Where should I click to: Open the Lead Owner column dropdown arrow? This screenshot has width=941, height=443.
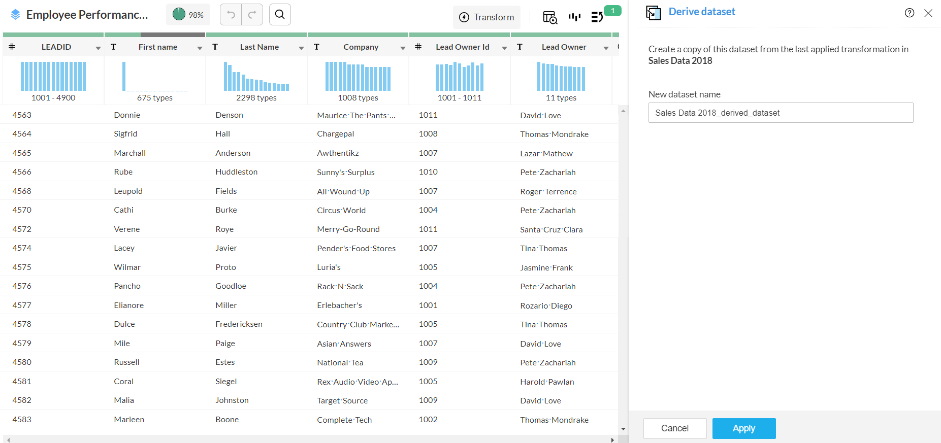pyautogui.click(x=606, y=48)
